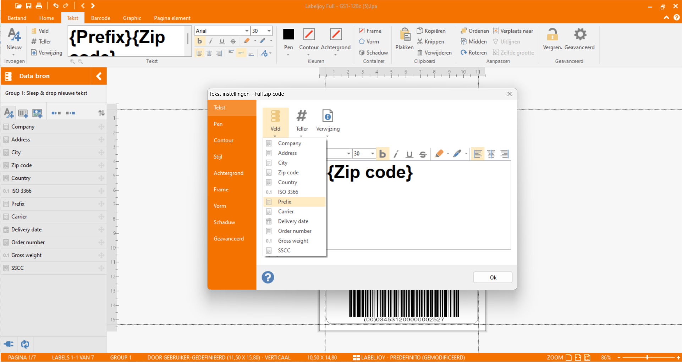Set center alignment in dialog toolbar
This screenshot has height=362, width=682.
pos(491,154)
